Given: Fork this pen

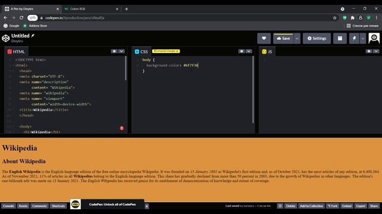Looking at the screenshot, I should pos(332,206).
